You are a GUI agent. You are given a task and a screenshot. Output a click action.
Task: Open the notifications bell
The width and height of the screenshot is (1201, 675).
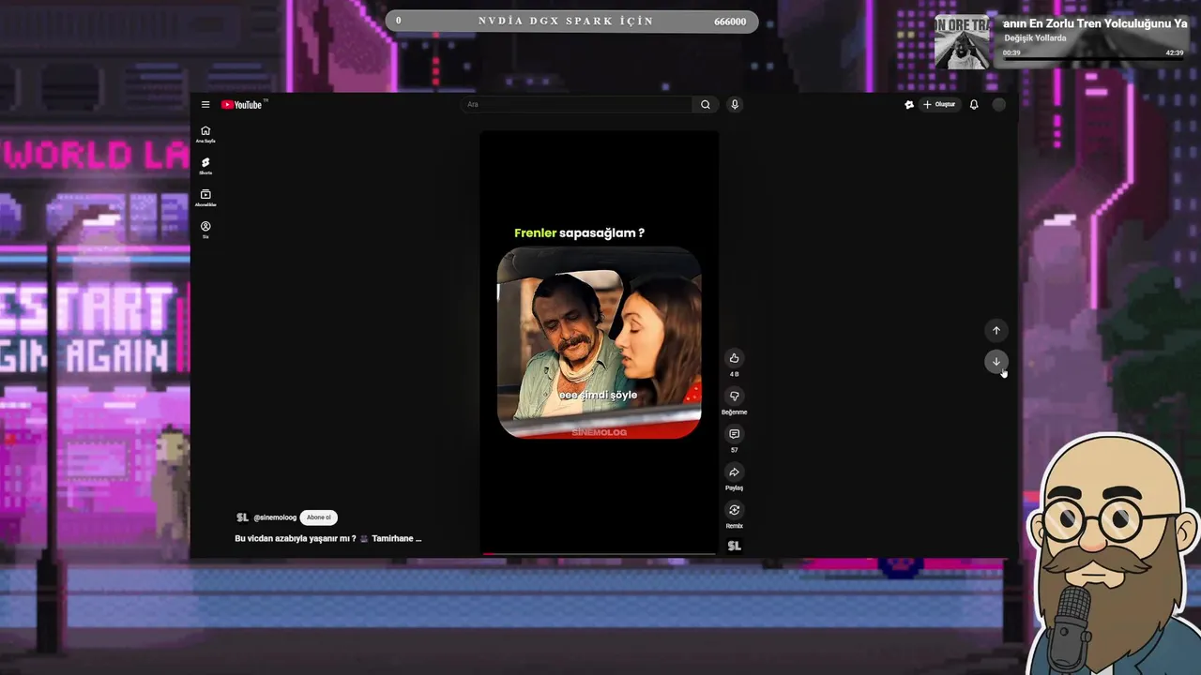tap(974, 105)
